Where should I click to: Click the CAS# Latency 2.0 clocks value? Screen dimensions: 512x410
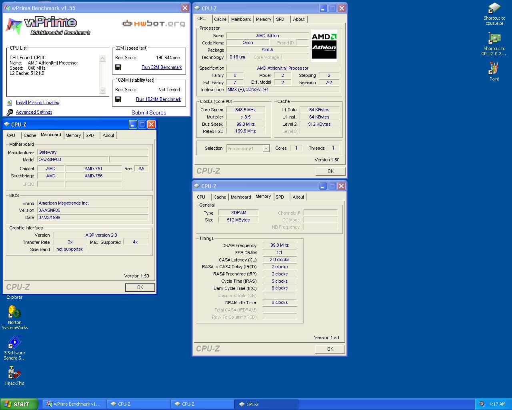click(x=280, y=259)
